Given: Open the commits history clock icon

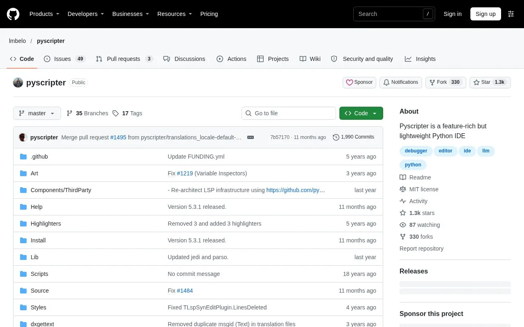Looking at the screenshot, I should pos(336,137).
